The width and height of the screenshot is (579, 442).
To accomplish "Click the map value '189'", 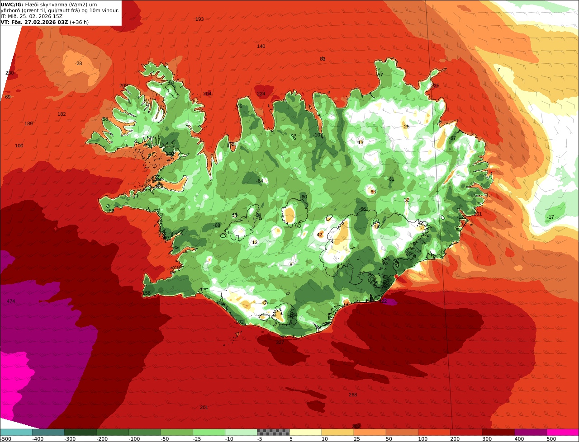I will [28, 123].
